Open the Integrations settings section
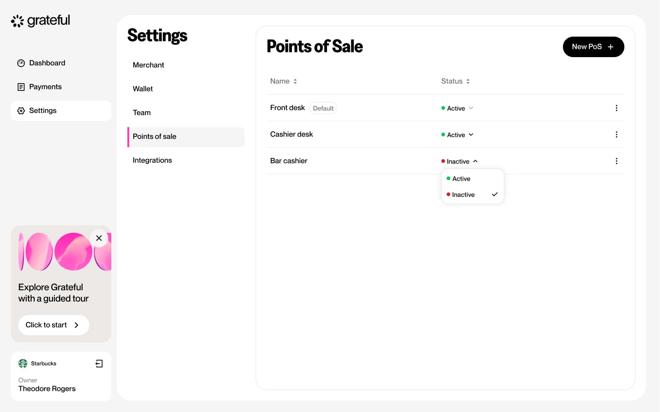The width and height of the screenshot is (660, 412). pyautogui.click(x=152, y=160)
